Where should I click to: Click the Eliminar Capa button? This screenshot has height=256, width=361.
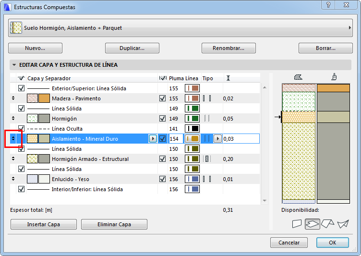pyautogui.click(x=114, y=224)
